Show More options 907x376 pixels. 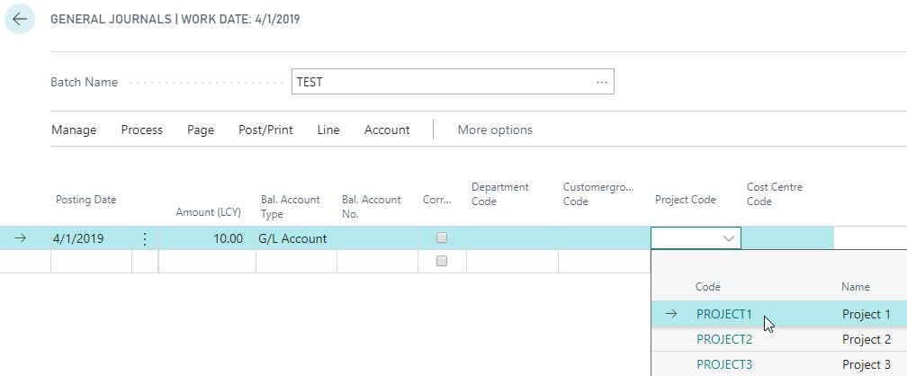click(x=495, y=130)
